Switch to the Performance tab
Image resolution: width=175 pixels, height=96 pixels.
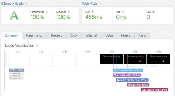(34, 36)
